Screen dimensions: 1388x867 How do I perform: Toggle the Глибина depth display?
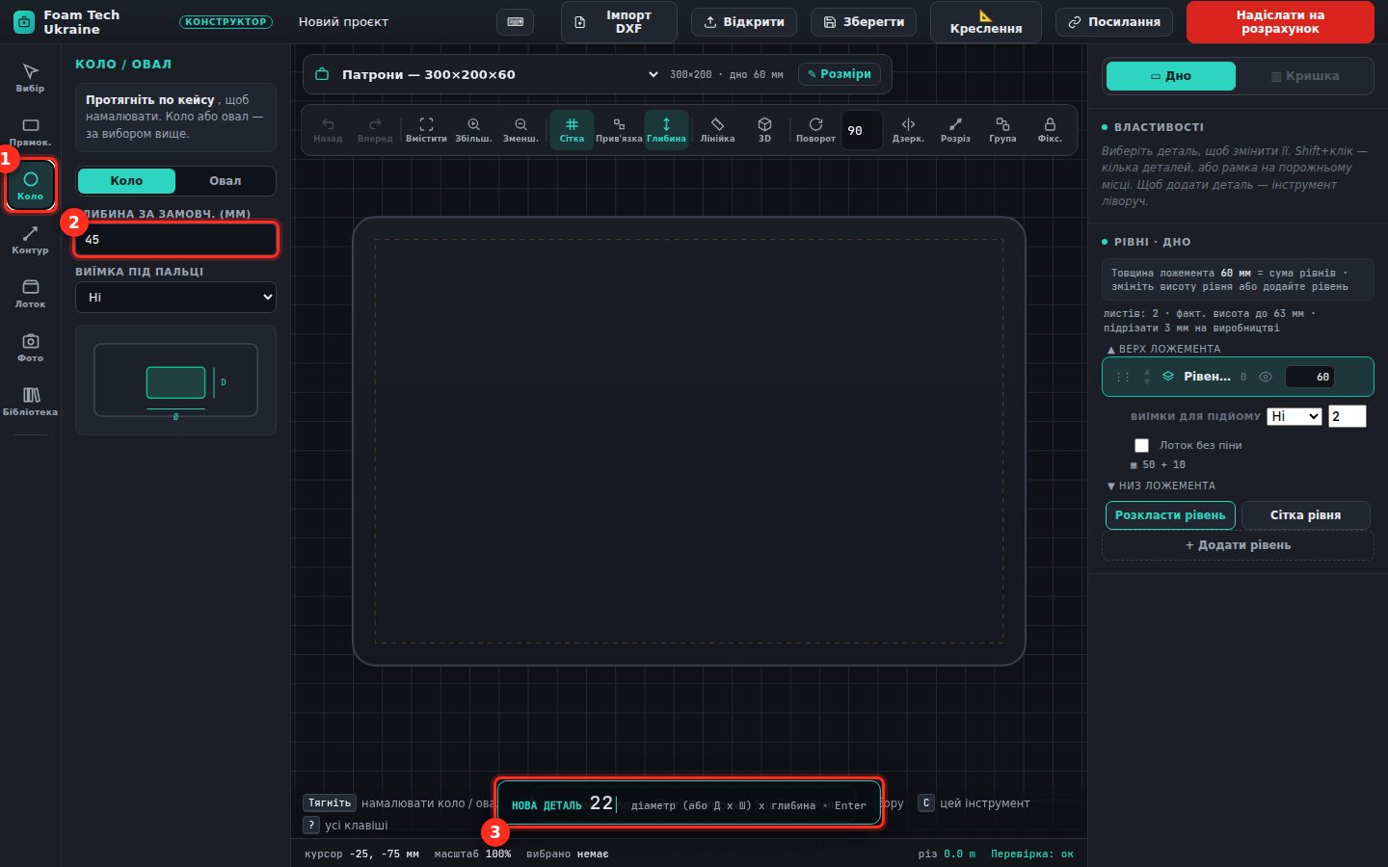point(666,130)
